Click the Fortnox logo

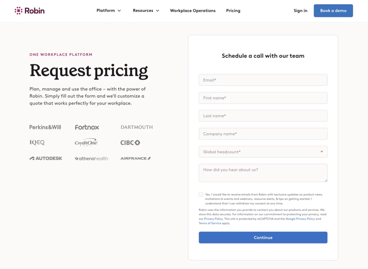87,127
